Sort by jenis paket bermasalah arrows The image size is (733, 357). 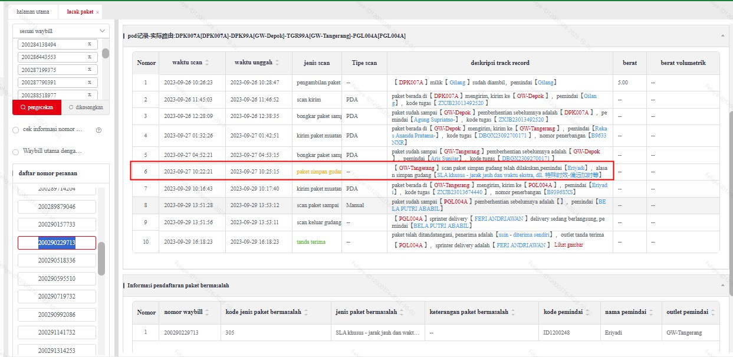click(x=402, y=312)
